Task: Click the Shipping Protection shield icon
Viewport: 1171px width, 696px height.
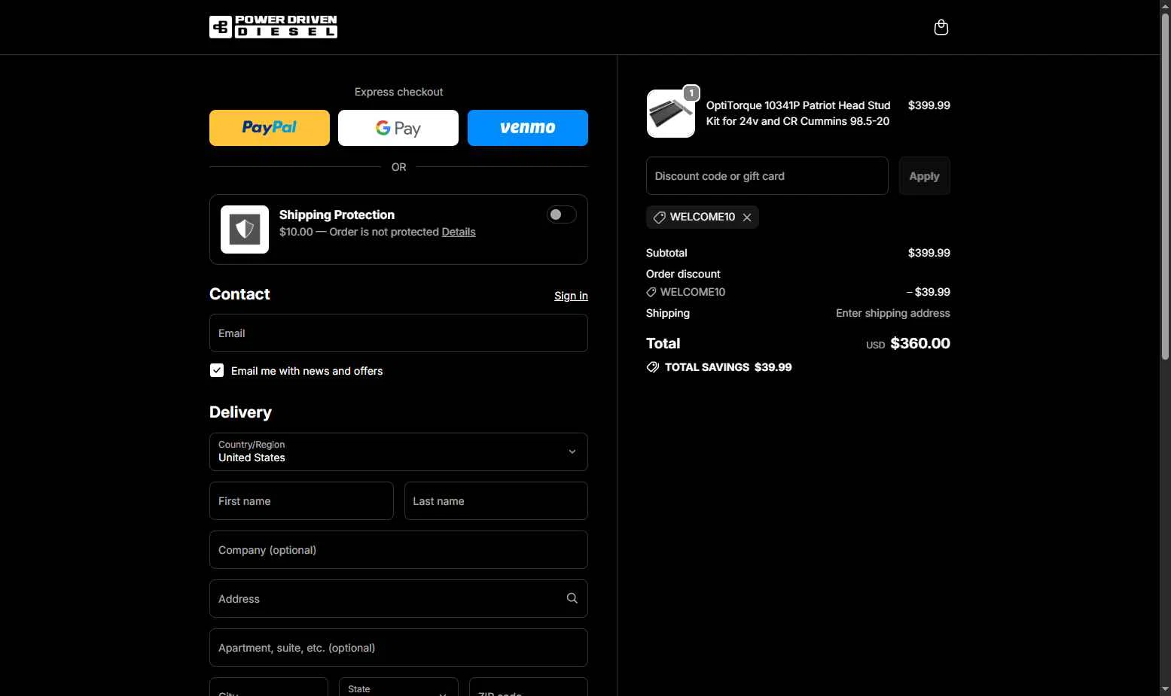Action: [245, 229]
